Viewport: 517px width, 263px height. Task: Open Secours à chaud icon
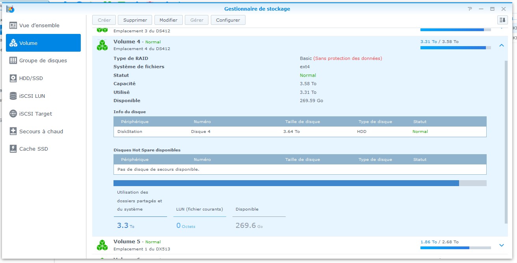[13, 131]
